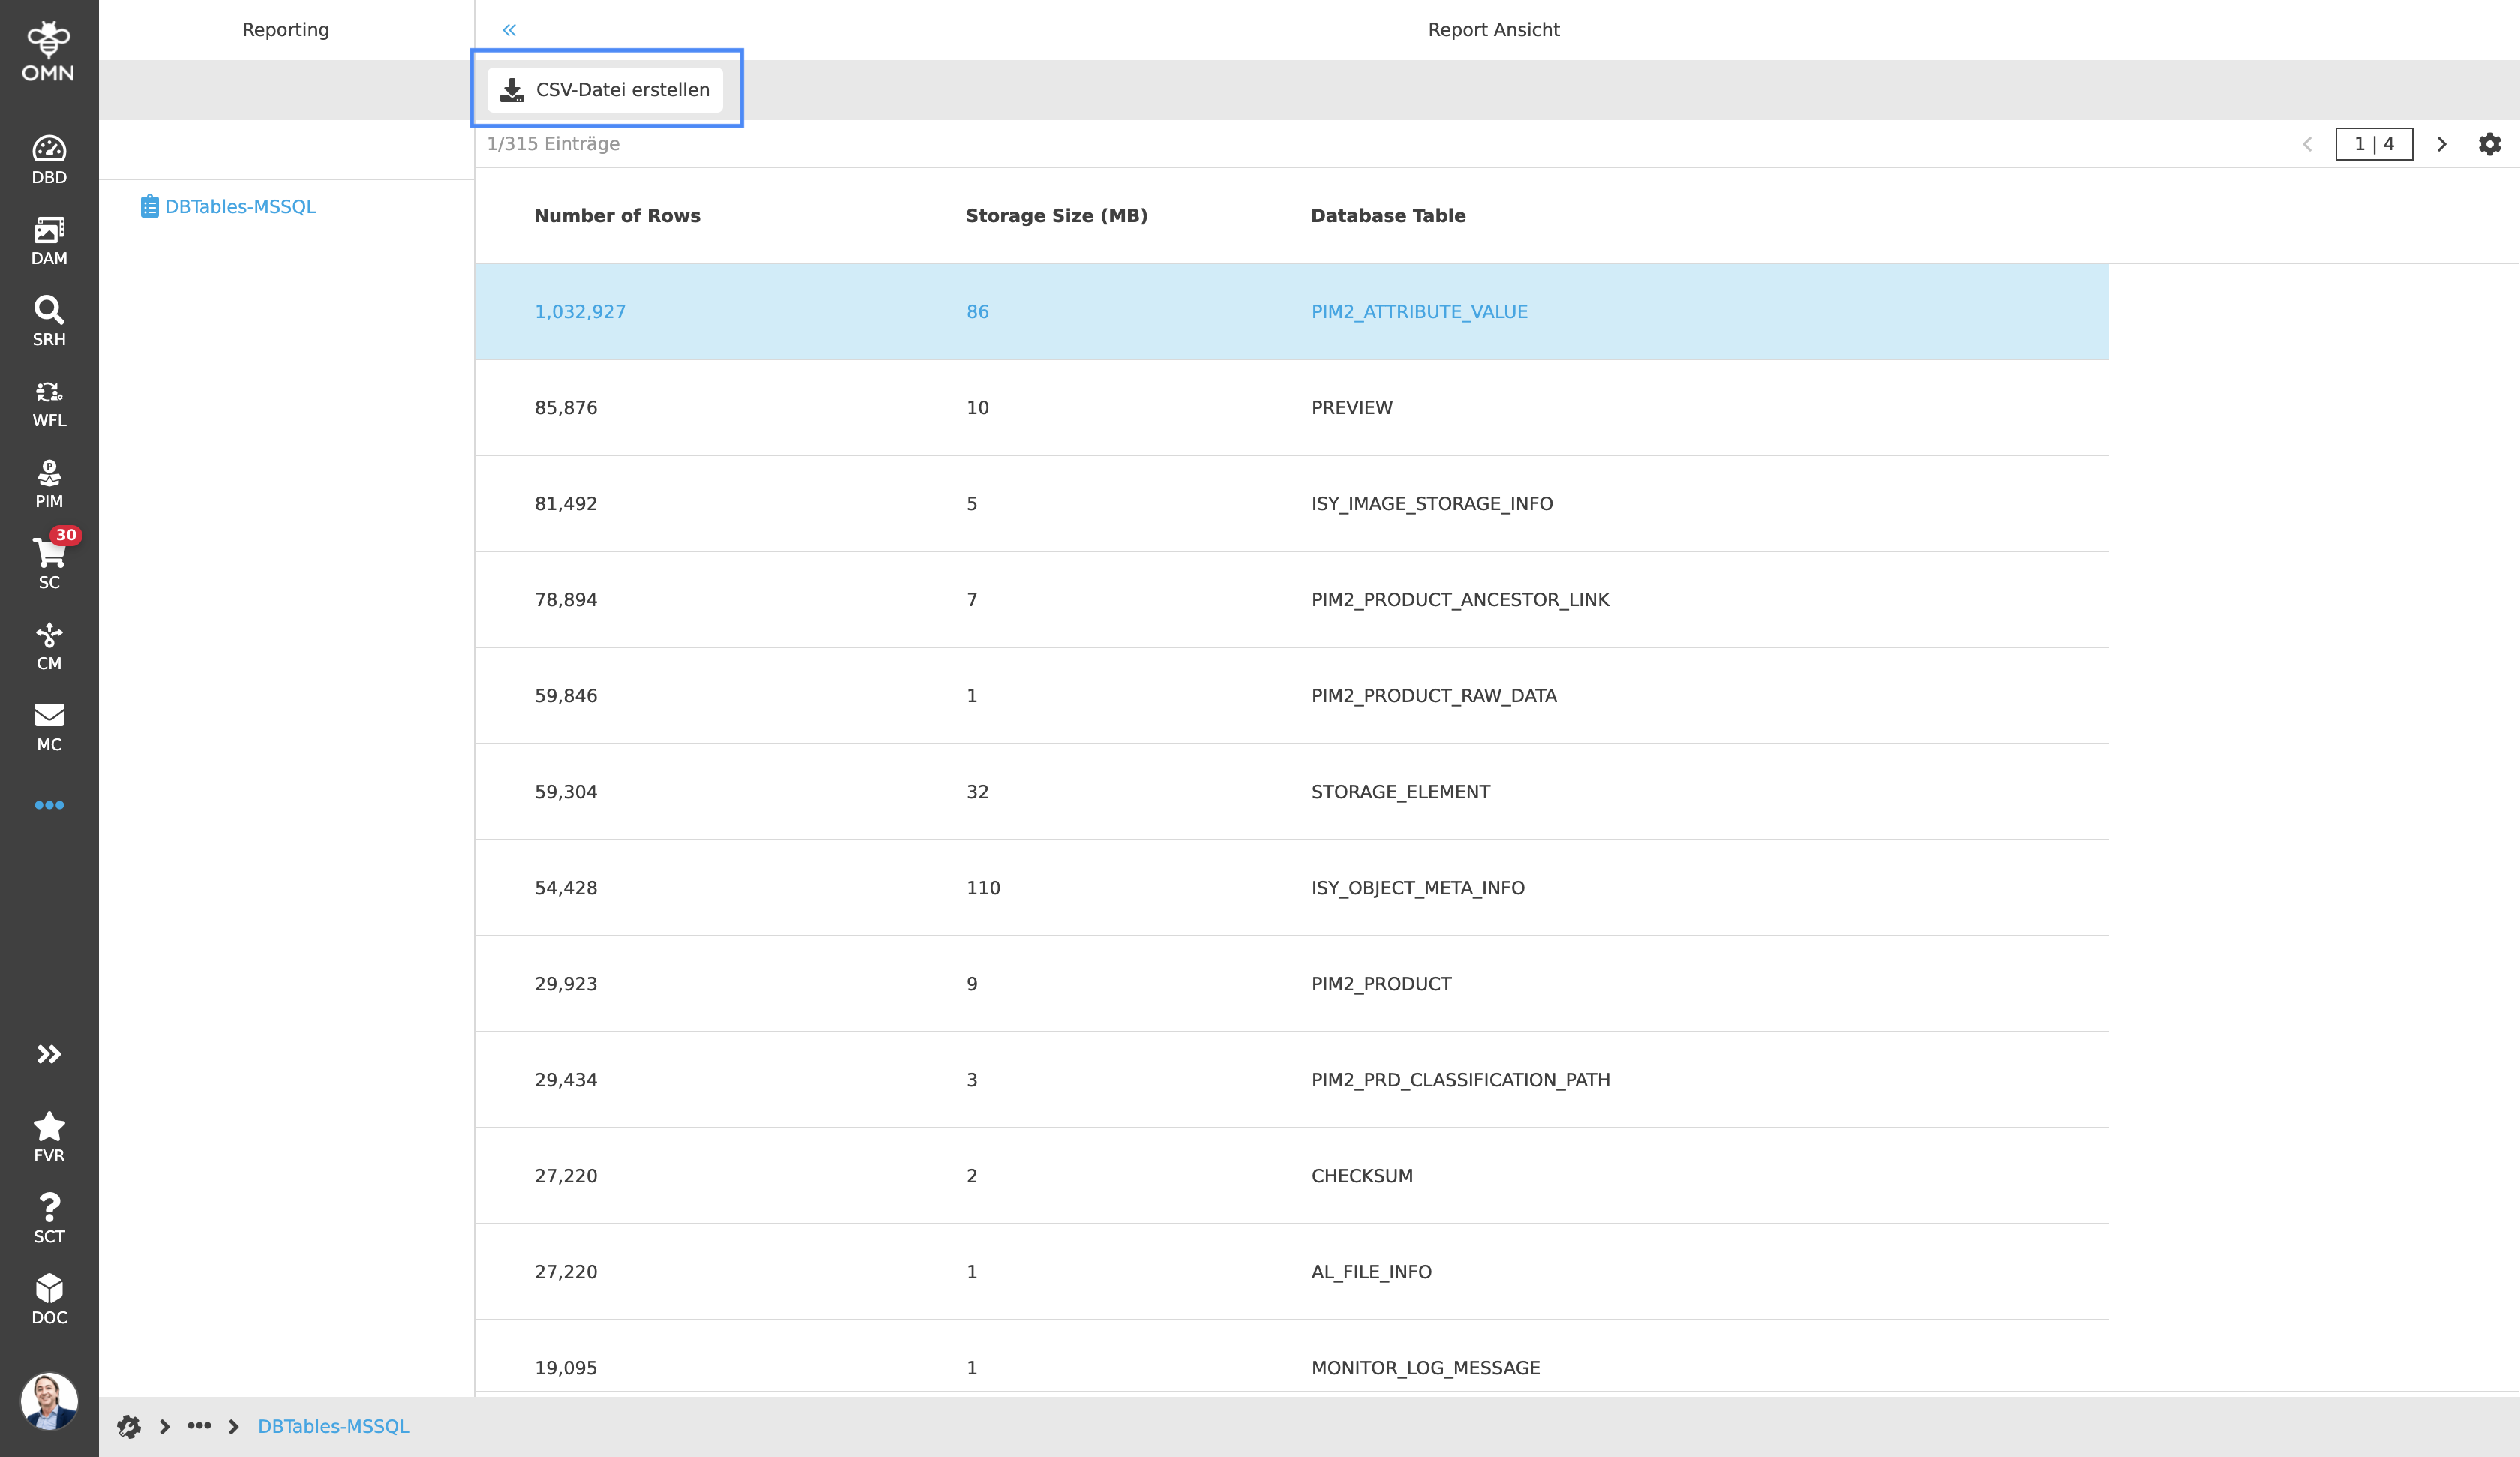2520x1457 pixels.
Task: Open the PIM product module
Action: click(x=49, y=485)
